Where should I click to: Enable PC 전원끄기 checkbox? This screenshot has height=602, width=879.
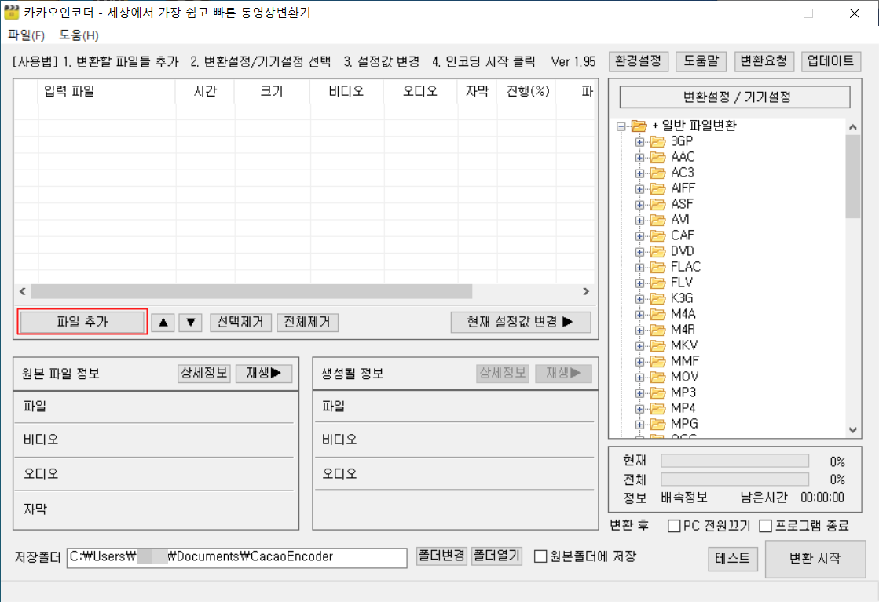coord(675,526)
